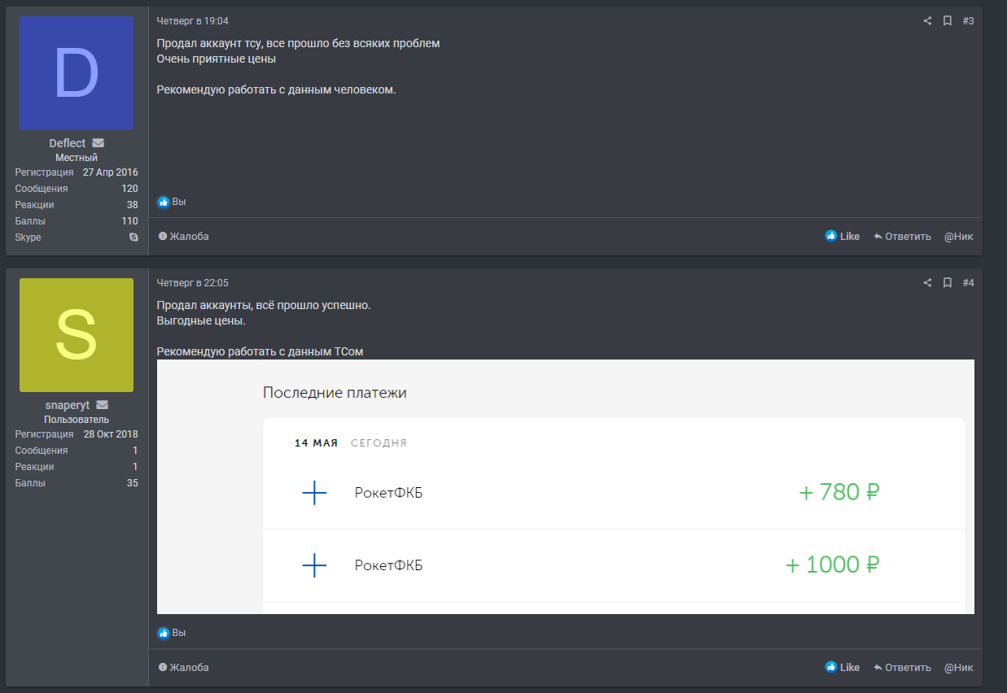
Task: Bookmark post #3 by Deflect
Action: tap(948, 21)
